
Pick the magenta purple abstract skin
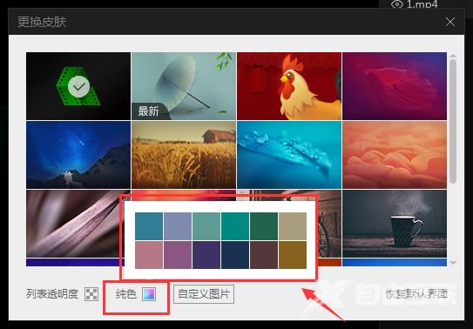(395, 86)
